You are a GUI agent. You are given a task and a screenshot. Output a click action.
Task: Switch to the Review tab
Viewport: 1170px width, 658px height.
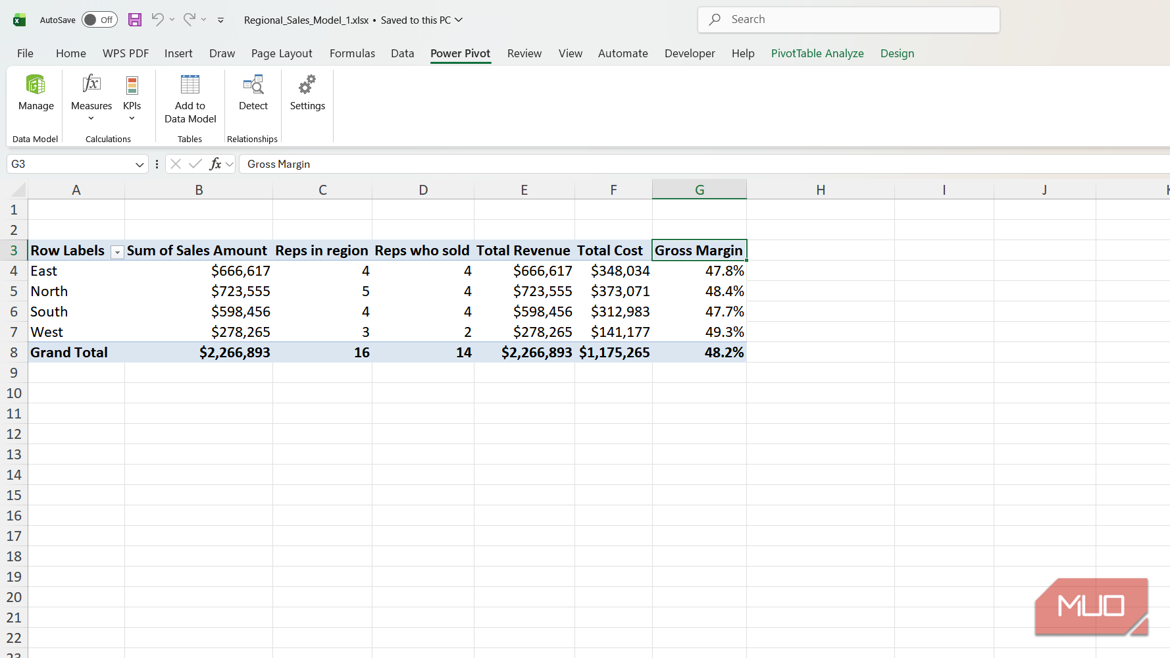524,53
